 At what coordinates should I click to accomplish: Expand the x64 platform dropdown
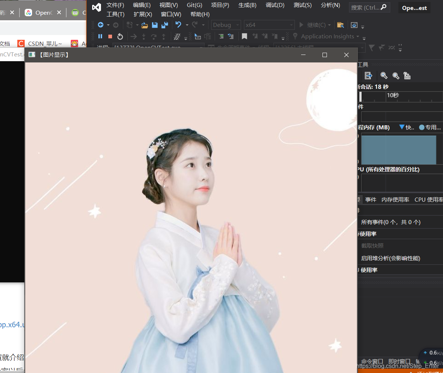(x=269, y=25)
